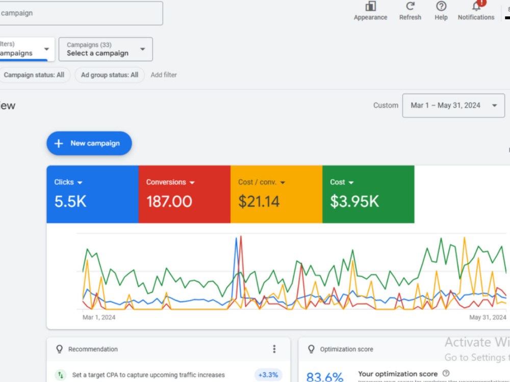The image size is (510, 382).
Task: Click the green arrows icon by target CPA
Action: [x=61, y=375]
